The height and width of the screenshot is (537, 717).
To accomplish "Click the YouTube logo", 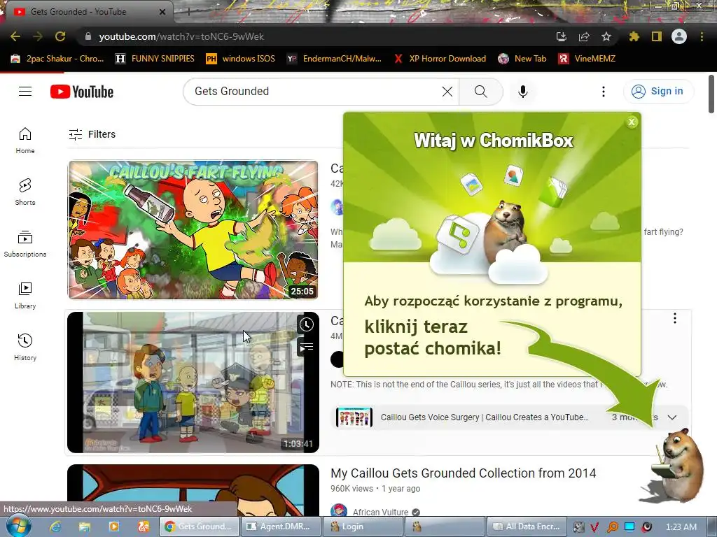I will 82,92.
